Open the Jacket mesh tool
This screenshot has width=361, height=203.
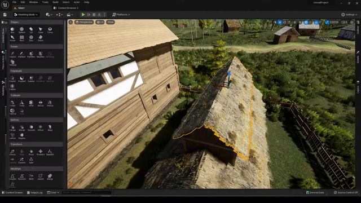[41, 177]
